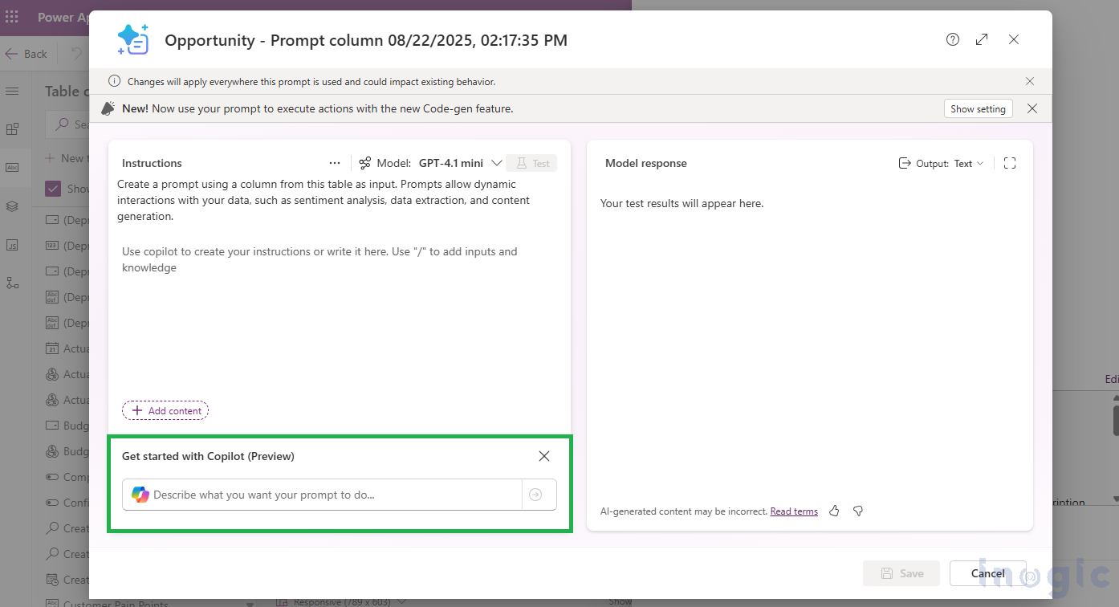Click the sparkle prompt icon in dialog header
This screenshot has height=607, width=1119.
[133, 39]
